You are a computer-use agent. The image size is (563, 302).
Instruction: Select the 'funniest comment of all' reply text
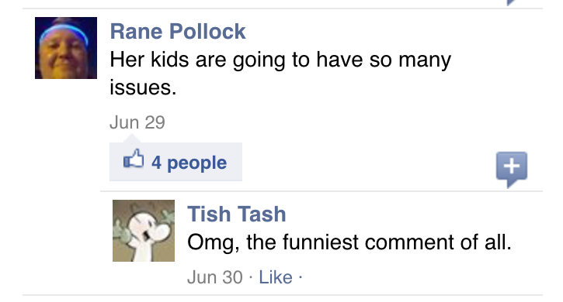[349, 242]
